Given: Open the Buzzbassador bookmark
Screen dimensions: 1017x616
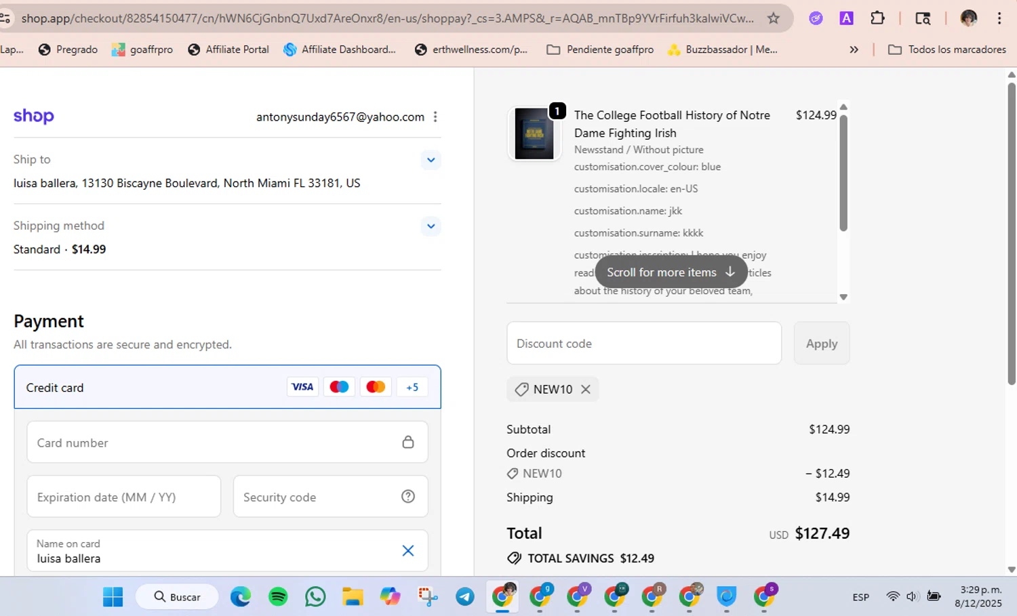Looking at the screenshot, I should point(723,49).
